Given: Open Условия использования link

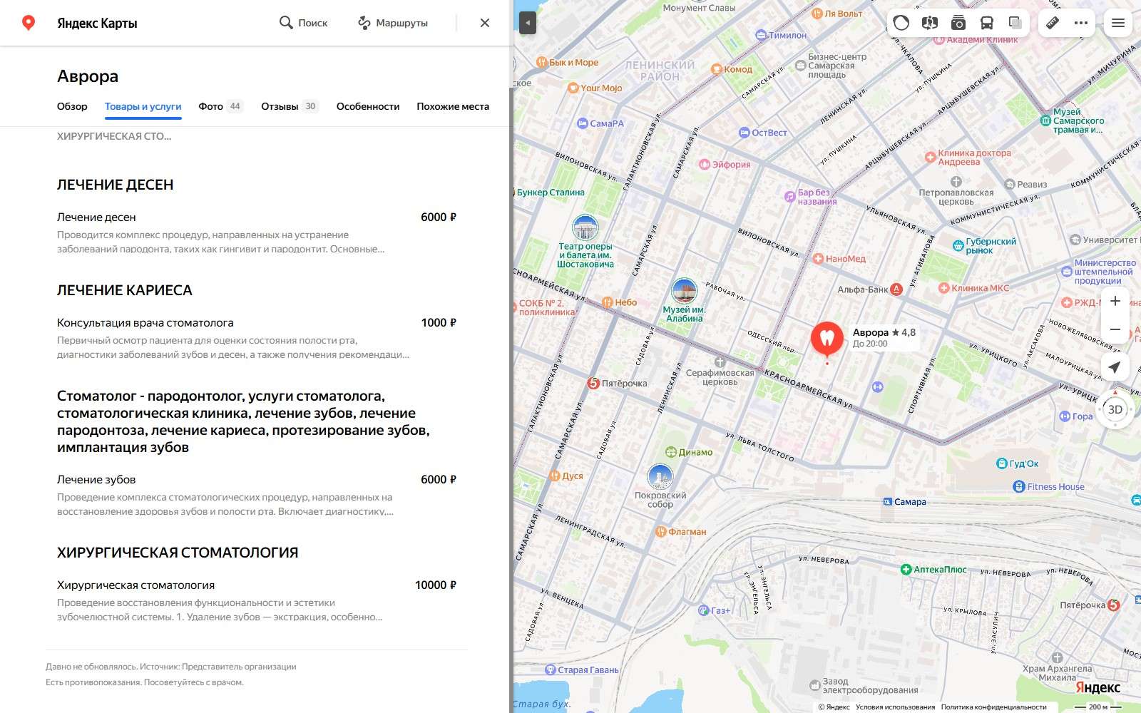Looking at the screenshot, I should [x=895, y=707].
